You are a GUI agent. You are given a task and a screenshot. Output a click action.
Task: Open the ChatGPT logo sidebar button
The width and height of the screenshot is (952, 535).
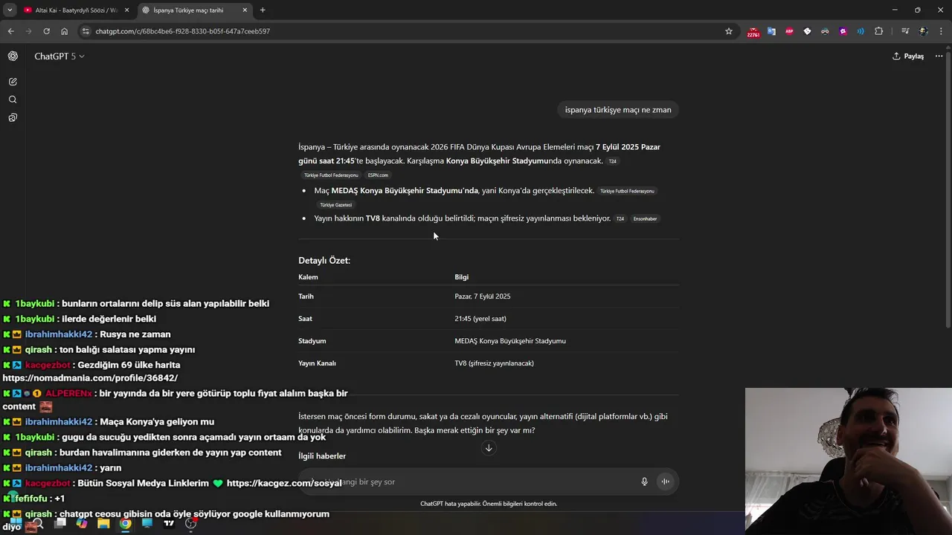pyautogui.click(x=13, y=56)
